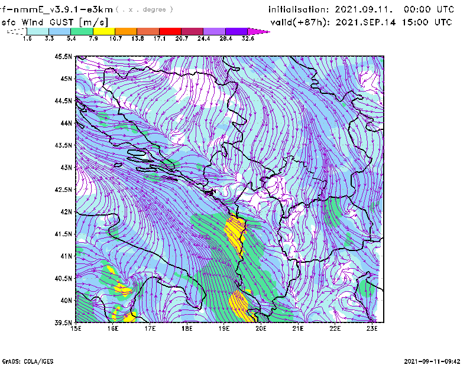Click the 23E longitude label
The height and width of the screenshot is (365, 473).
pyautogui.click(x=372, y=328)
